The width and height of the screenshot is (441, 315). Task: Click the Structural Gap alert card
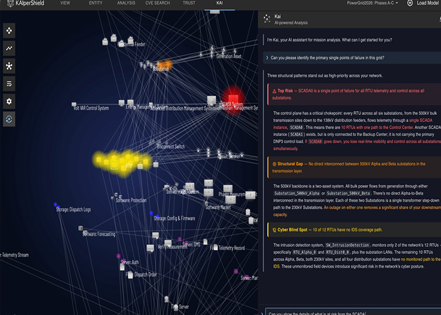coord(354,168)
